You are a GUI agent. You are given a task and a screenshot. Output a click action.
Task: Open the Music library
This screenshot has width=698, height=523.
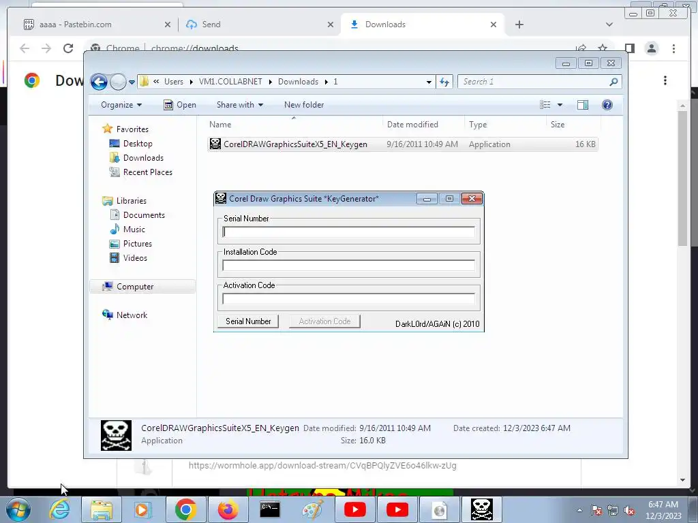click(x=134, y=229)
